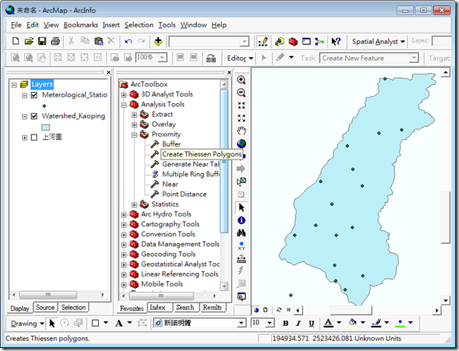Open the File menu
459x351 pixels.
[16, 25]
